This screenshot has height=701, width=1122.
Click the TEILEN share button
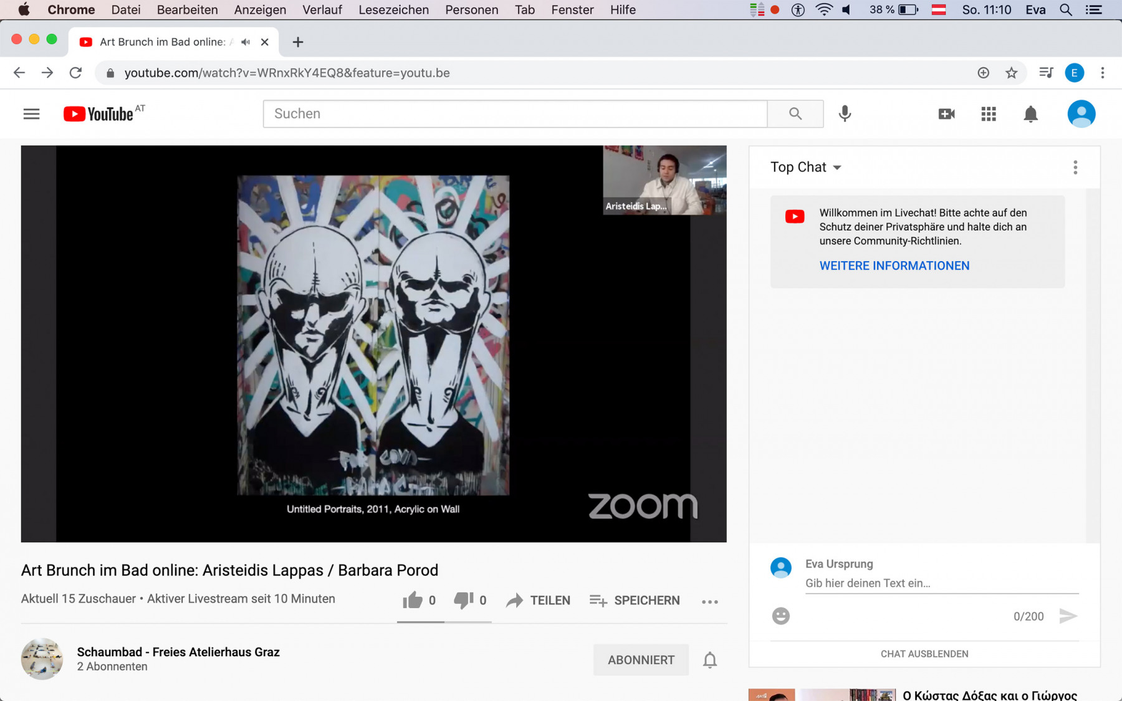(538, 600)
